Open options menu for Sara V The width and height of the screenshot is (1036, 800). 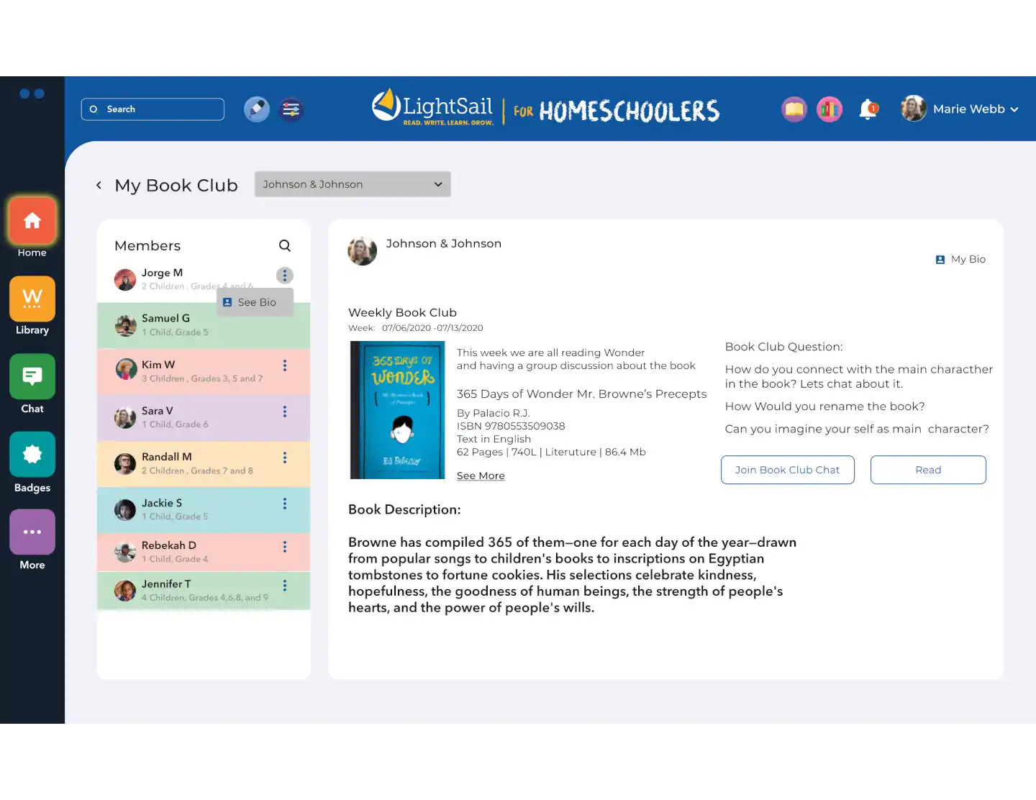[x=285, y=412]
